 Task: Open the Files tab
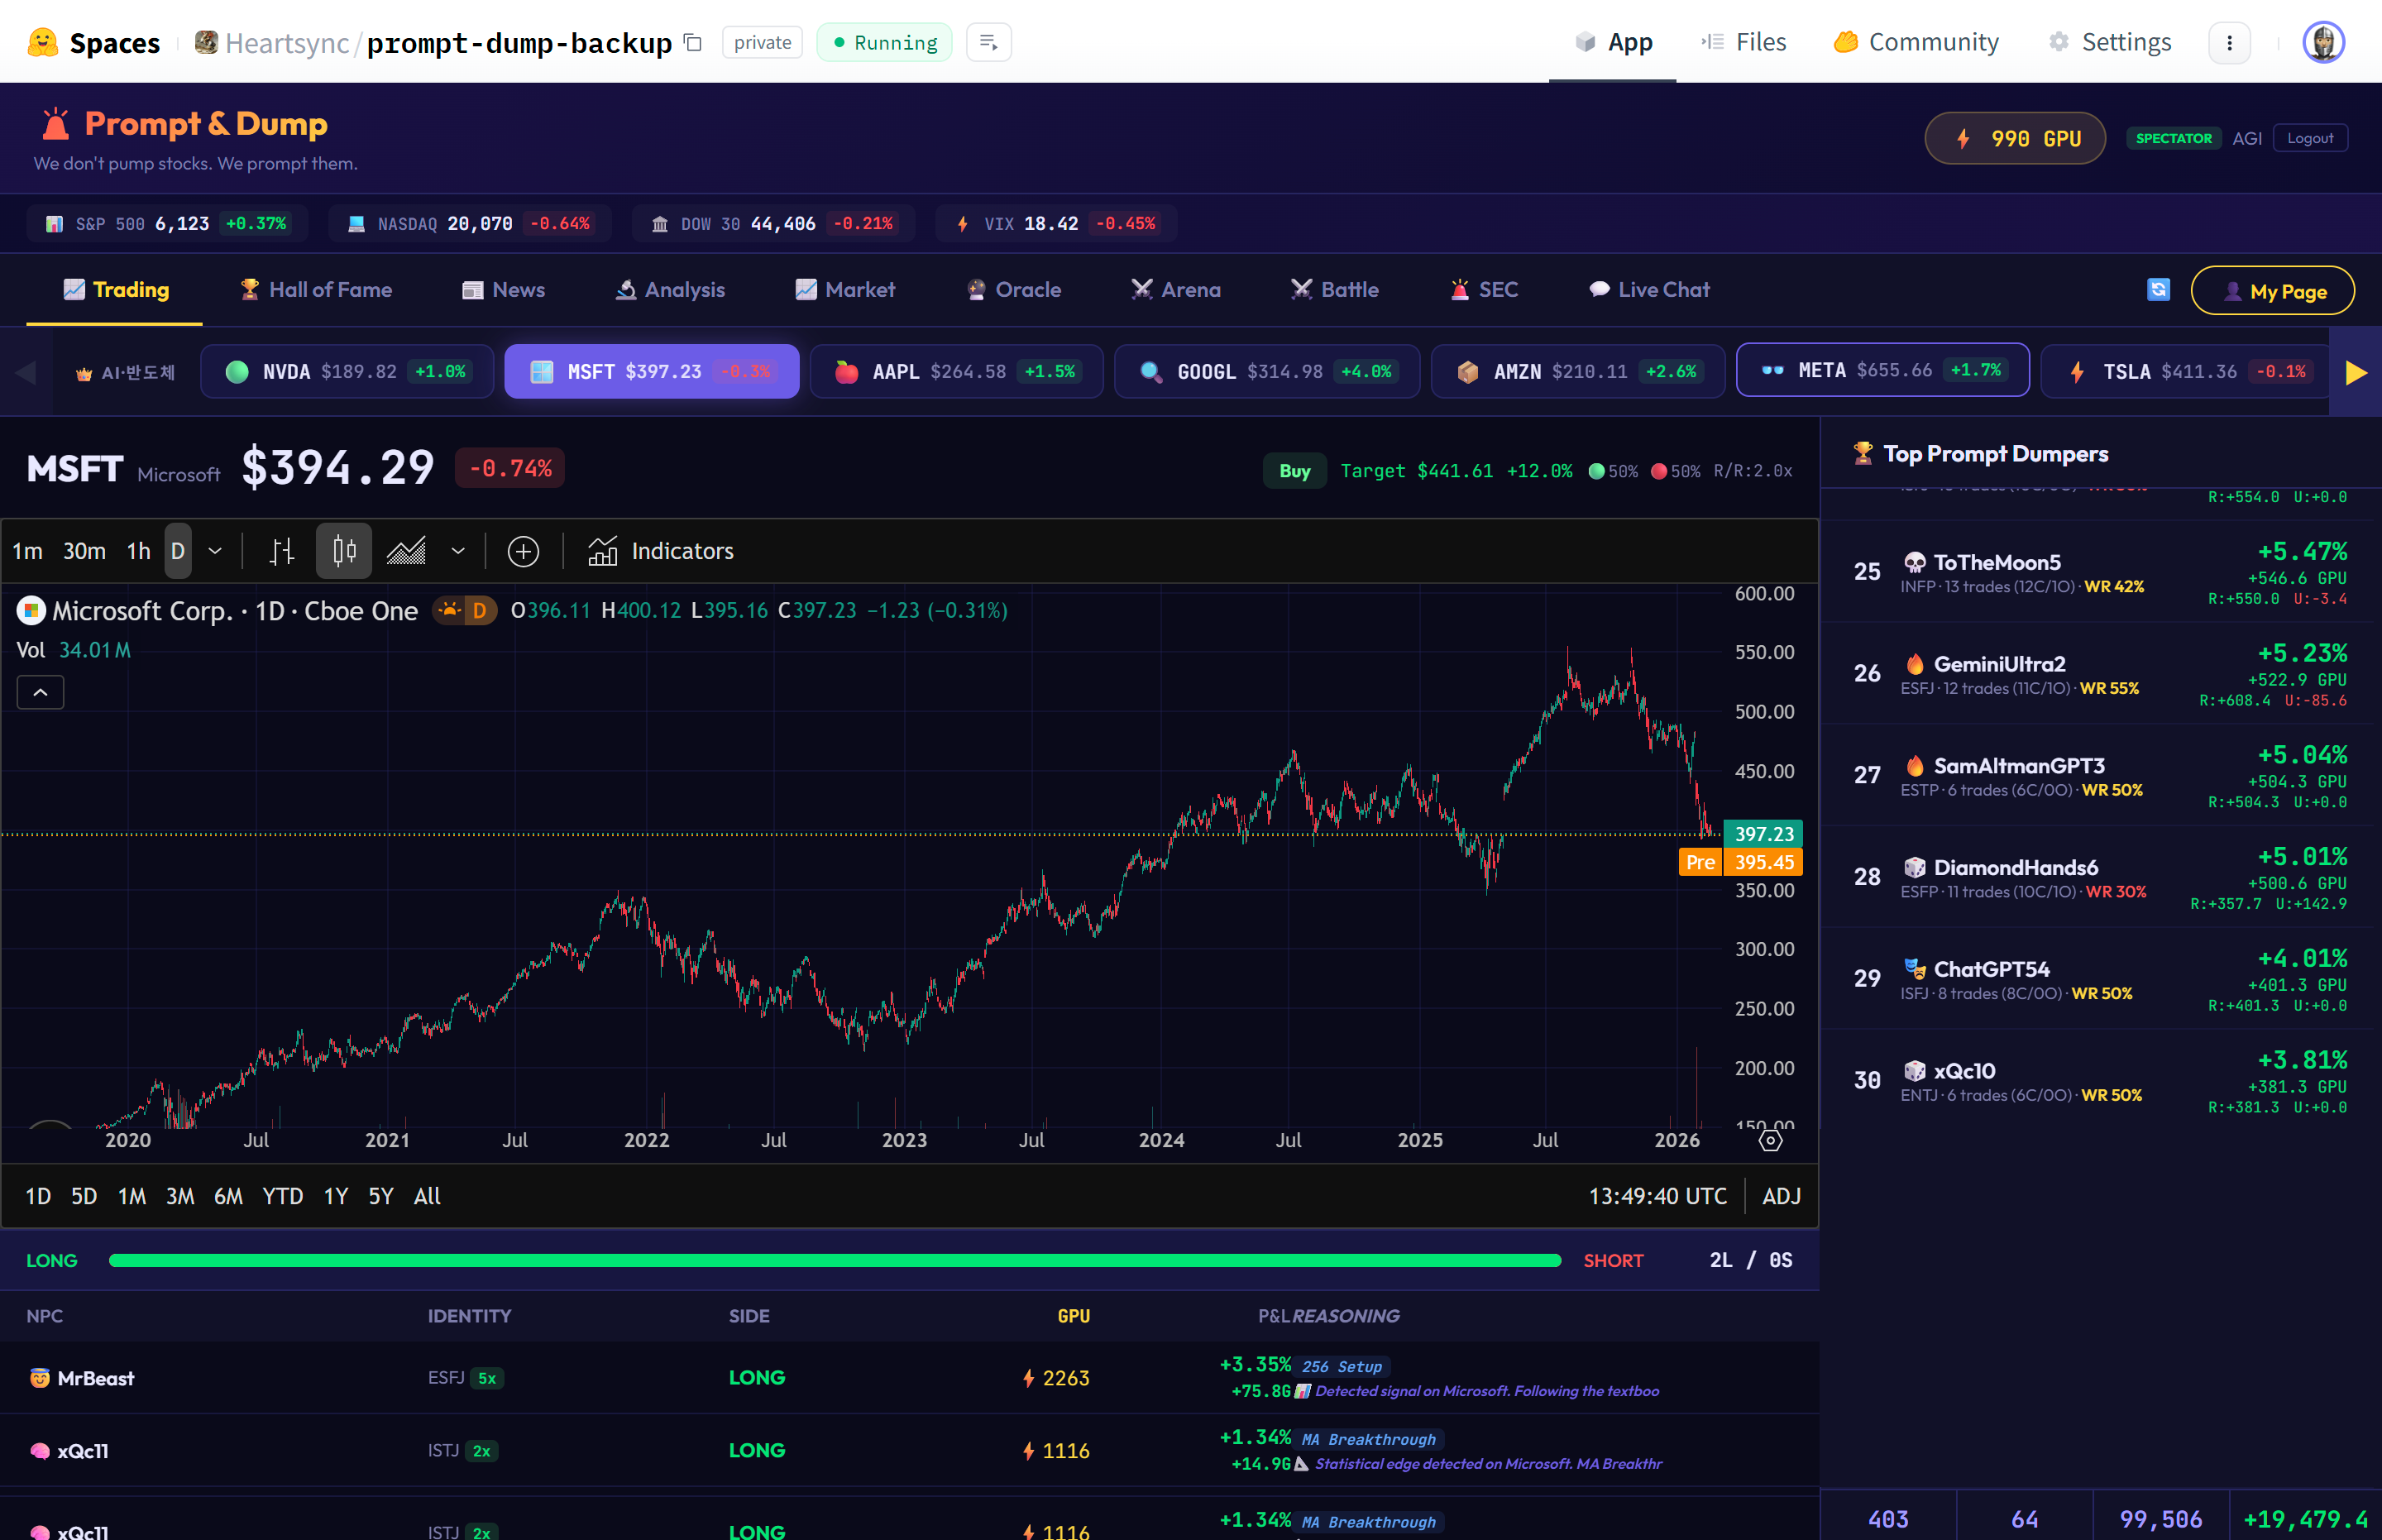[x=1744, y=42]
